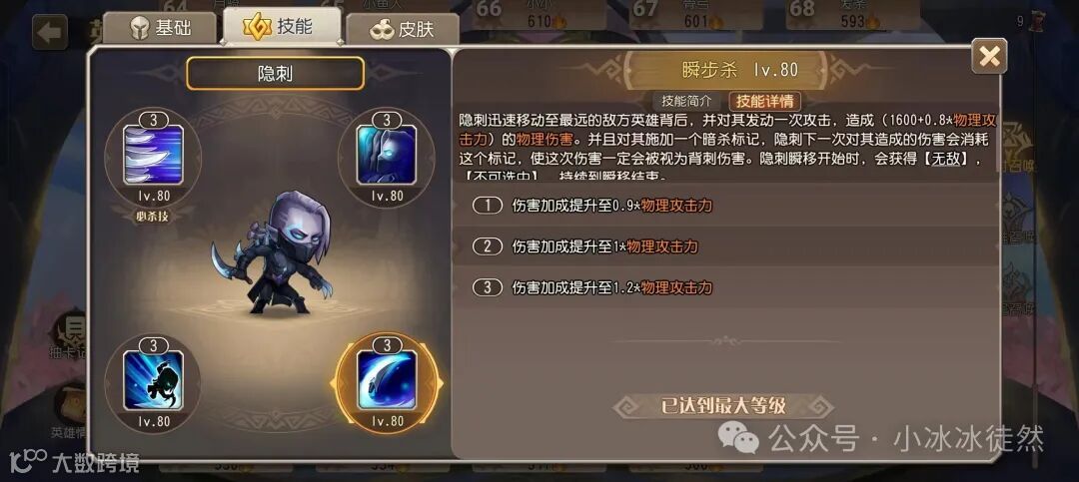1079x482 pixels.
Task: Select upgrade tier 1 damage row
Action: tap(726, 206)
